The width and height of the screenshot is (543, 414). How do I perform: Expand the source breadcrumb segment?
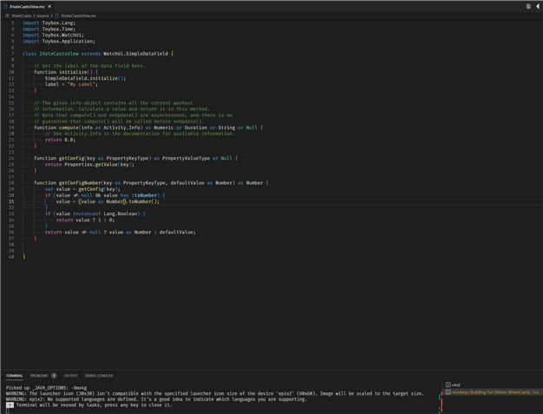43,16
